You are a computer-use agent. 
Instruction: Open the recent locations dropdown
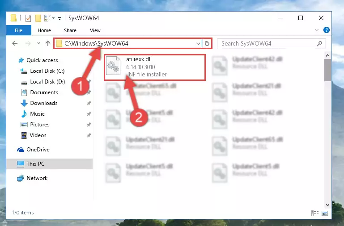[38, 43]
